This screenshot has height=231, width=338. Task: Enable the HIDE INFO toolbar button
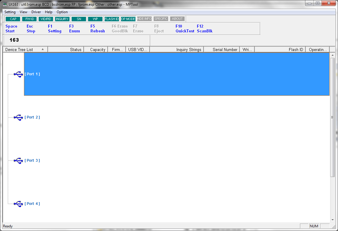144,19
